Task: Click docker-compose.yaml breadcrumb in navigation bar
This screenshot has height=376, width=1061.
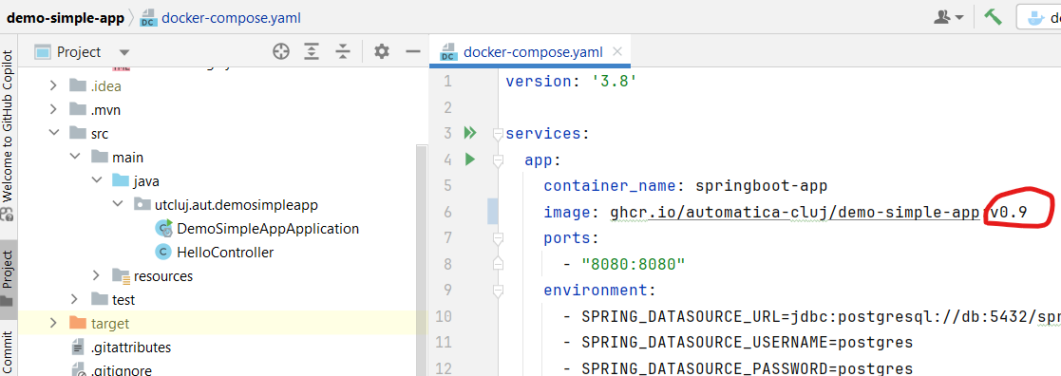Action: click(x=220, y=18)
